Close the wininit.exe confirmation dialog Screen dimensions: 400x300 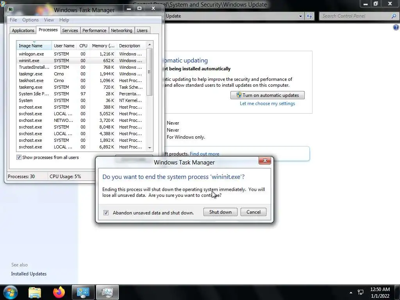[265, 161]
